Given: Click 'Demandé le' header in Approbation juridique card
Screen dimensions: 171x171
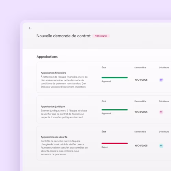Looking at the screenshot, I should click(x=140, y=101).
